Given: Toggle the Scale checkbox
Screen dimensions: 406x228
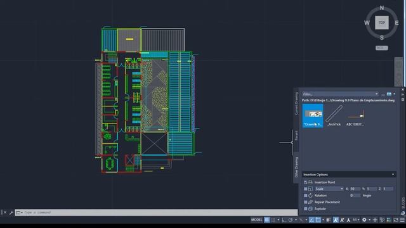Looking at the screenshot, I should click(306, 189).
